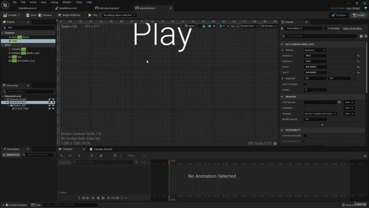
Task: Collapse the Behavior section
Action: tap(282, 96)
